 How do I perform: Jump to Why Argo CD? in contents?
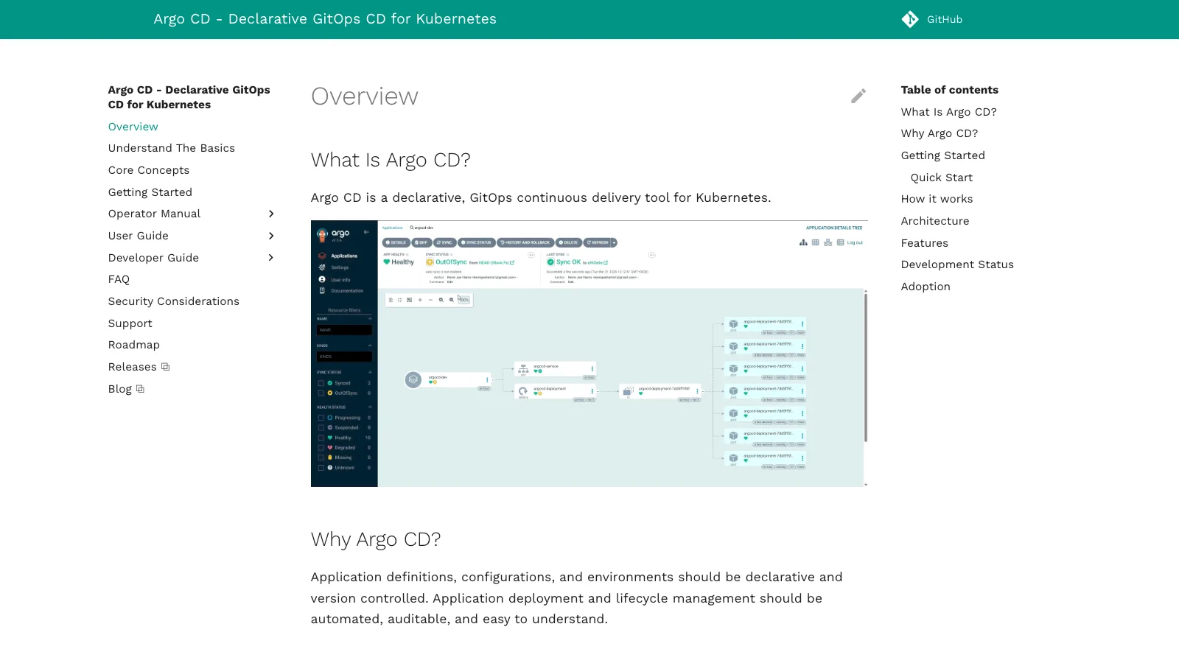(x=940, y=133)
